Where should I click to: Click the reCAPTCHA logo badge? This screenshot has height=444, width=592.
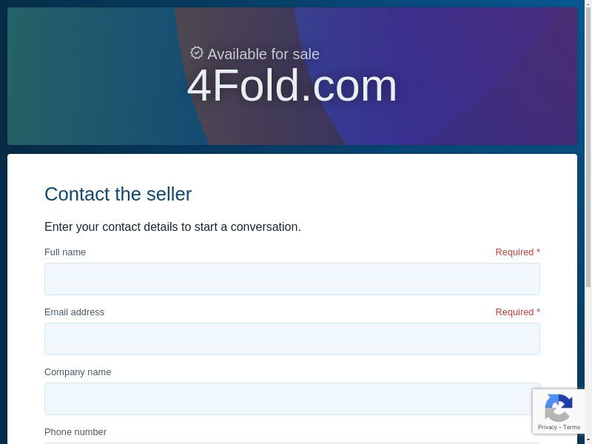coord(558,408)
